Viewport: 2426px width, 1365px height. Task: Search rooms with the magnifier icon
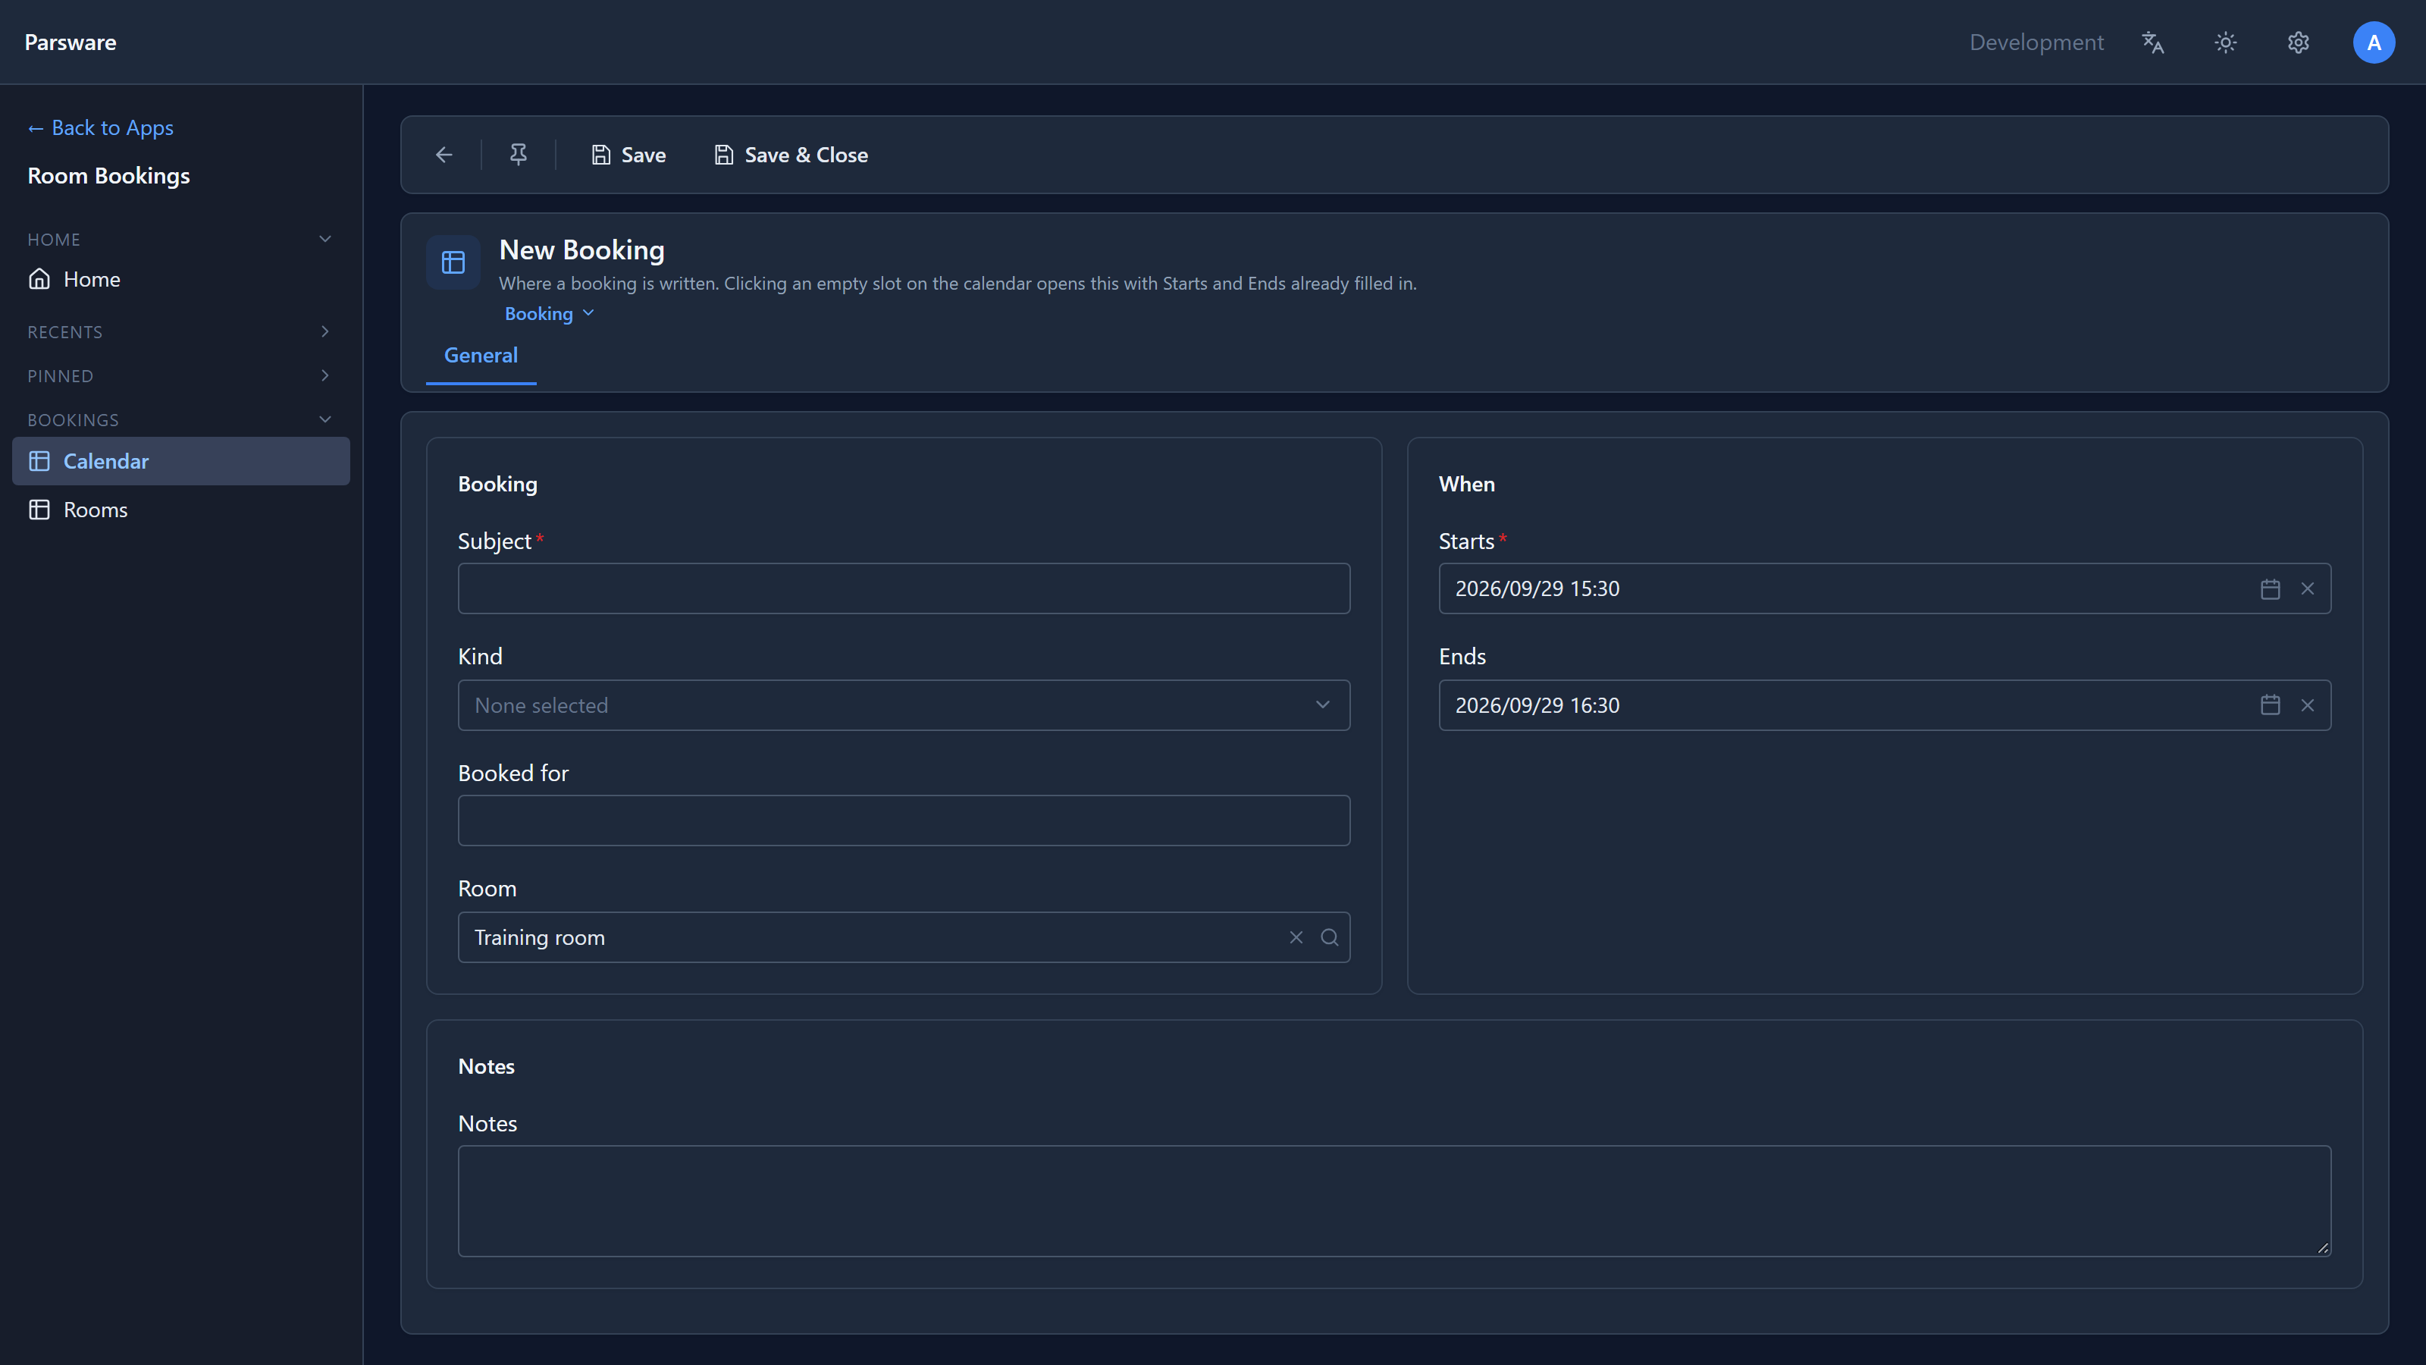(1329, 937)
